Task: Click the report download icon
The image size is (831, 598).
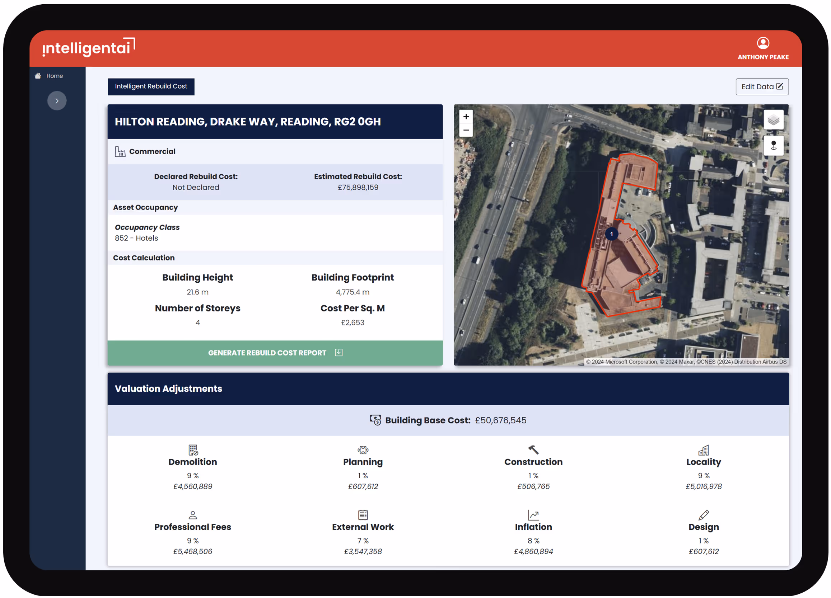Action: coord(339,353)
